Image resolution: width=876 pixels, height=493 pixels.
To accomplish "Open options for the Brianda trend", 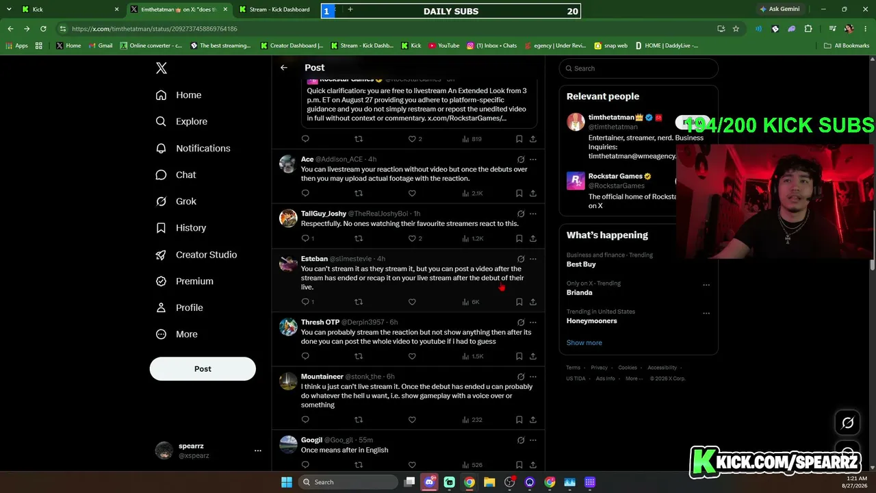I will pyautogui.click(x=706, y=285).
